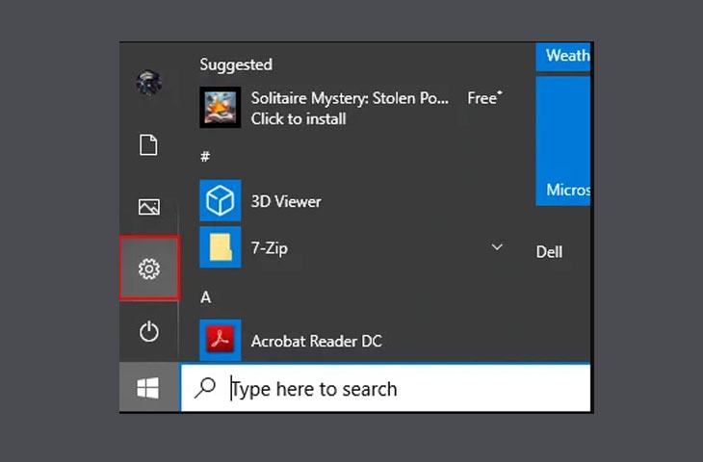Click the search magnifier icon
The width and height of the screenshot is (703, 462).
click(205, 388)
